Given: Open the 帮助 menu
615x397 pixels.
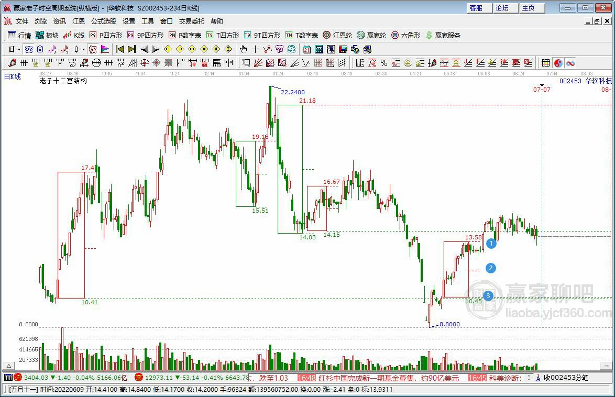Looking at the screenshot, I should tap(216, 21).
